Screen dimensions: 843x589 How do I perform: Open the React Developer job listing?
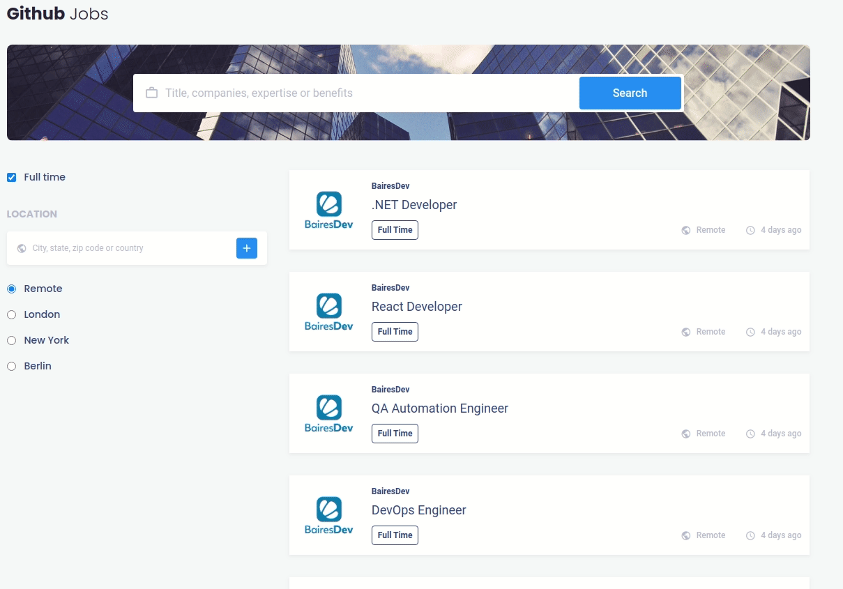pos(417,307)
